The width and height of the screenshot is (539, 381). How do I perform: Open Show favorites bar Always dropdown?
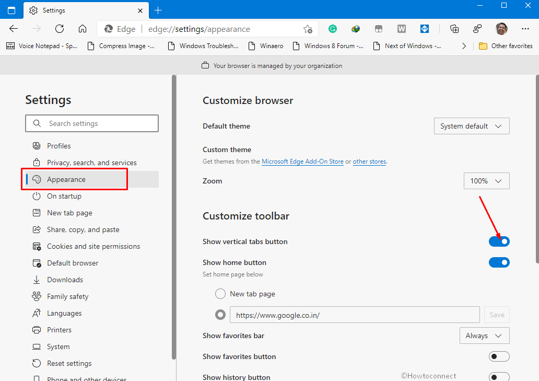click(x=484, y=336)
